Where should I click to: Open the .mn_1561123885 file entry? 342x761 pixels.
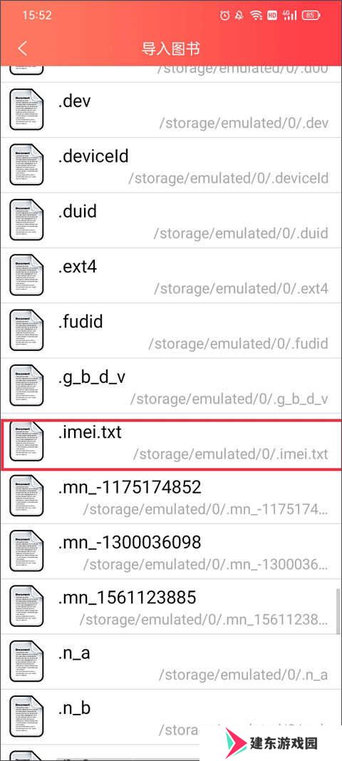pyautogui.click(x=171, y=606)
